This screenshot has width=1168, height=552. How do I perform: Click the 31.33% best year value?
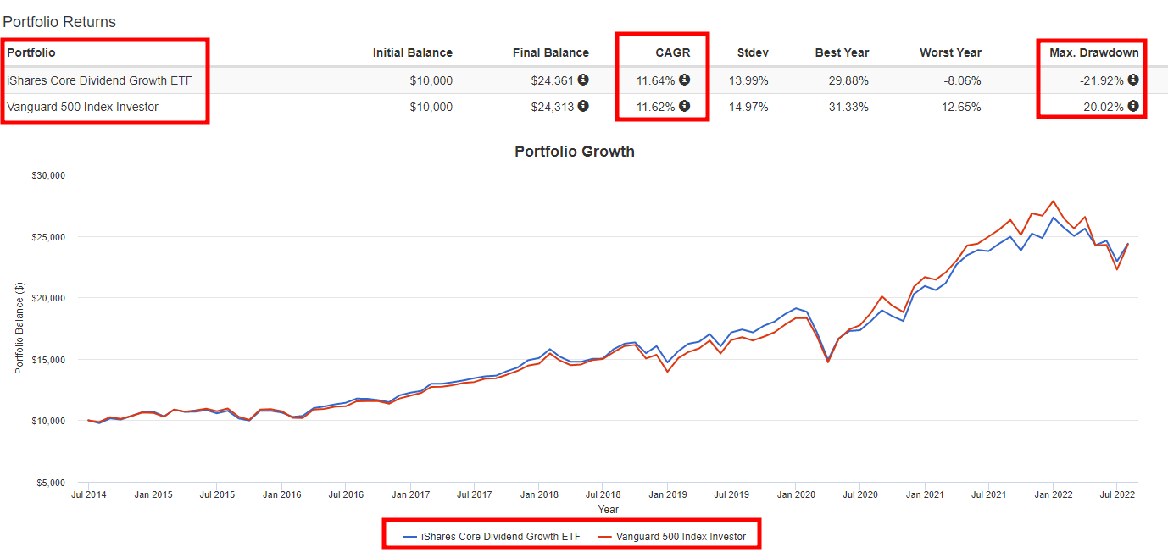tap(848, 107)
